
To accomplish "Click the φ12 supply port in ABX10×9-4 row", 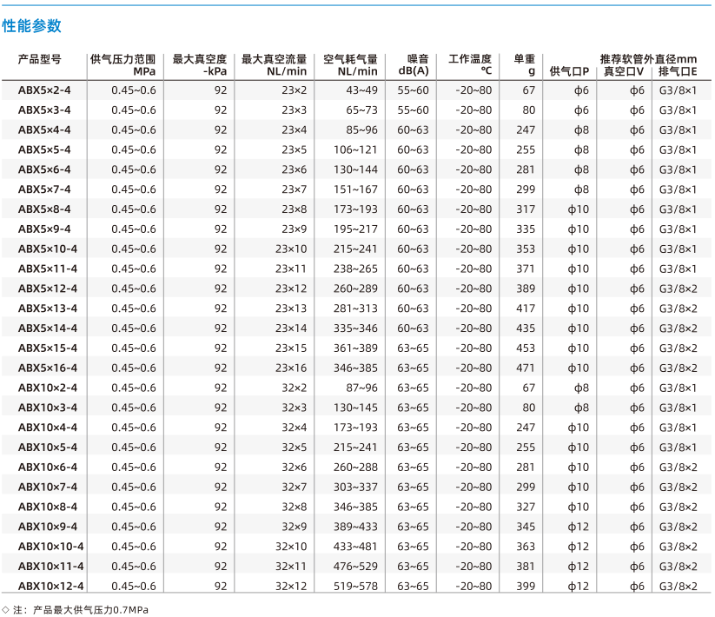I will 579,527.
